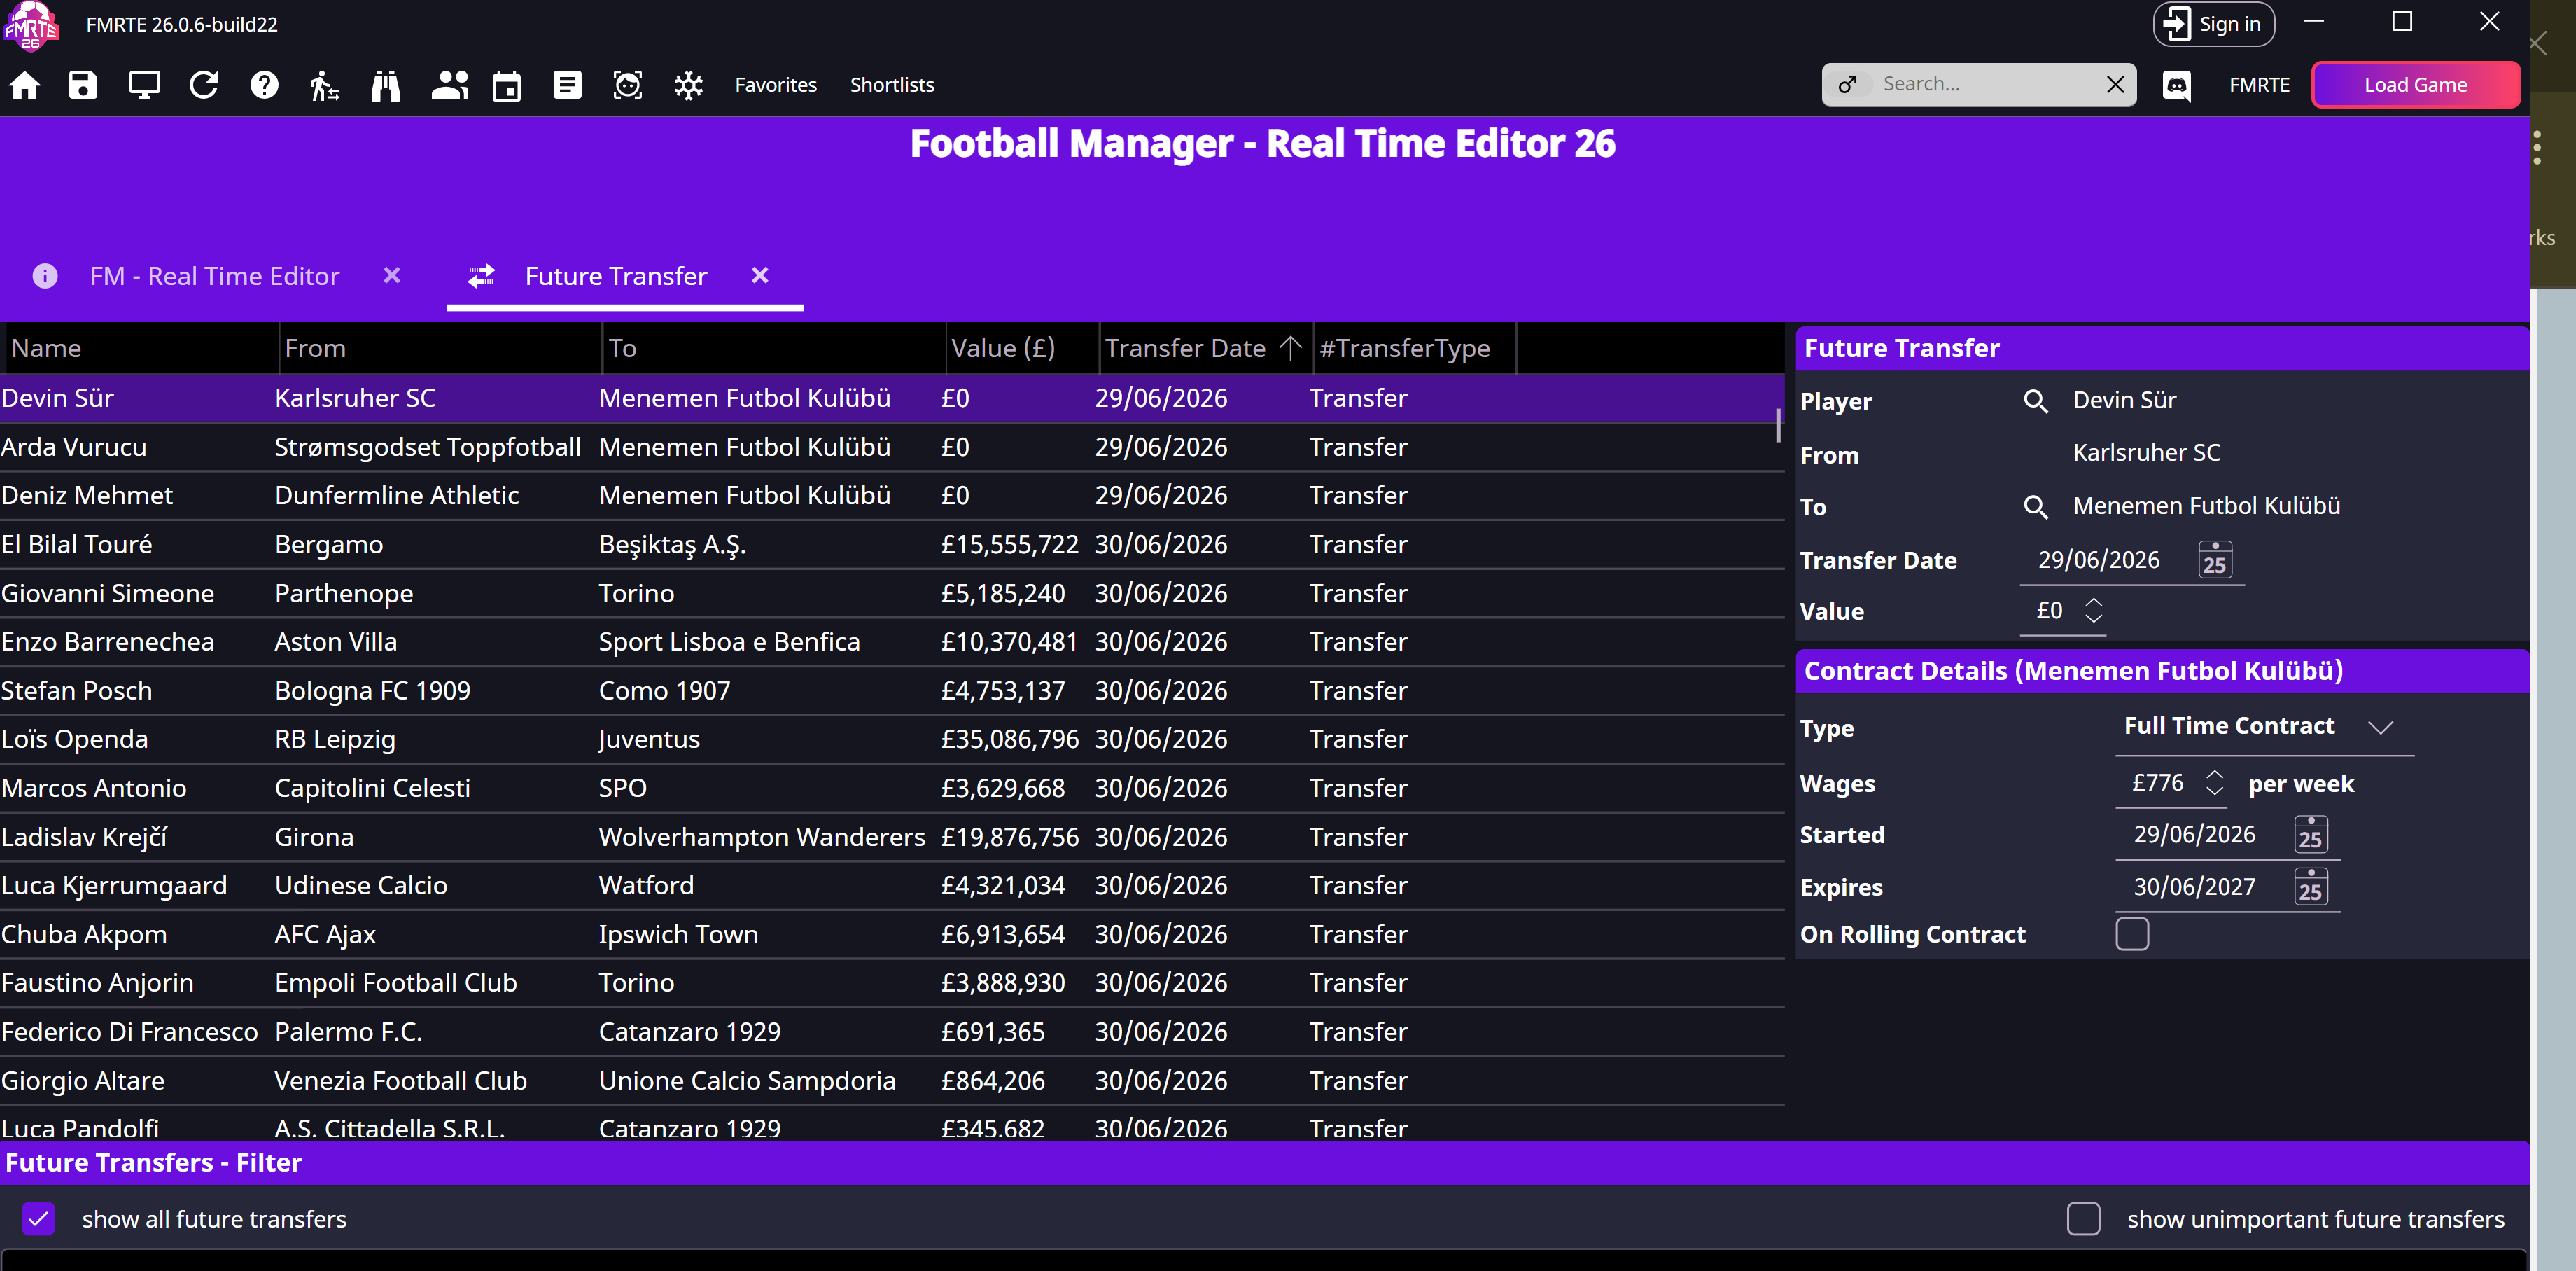Click the Reload refresh icon
The image size is (2576, 1271).
pos(204,85)
